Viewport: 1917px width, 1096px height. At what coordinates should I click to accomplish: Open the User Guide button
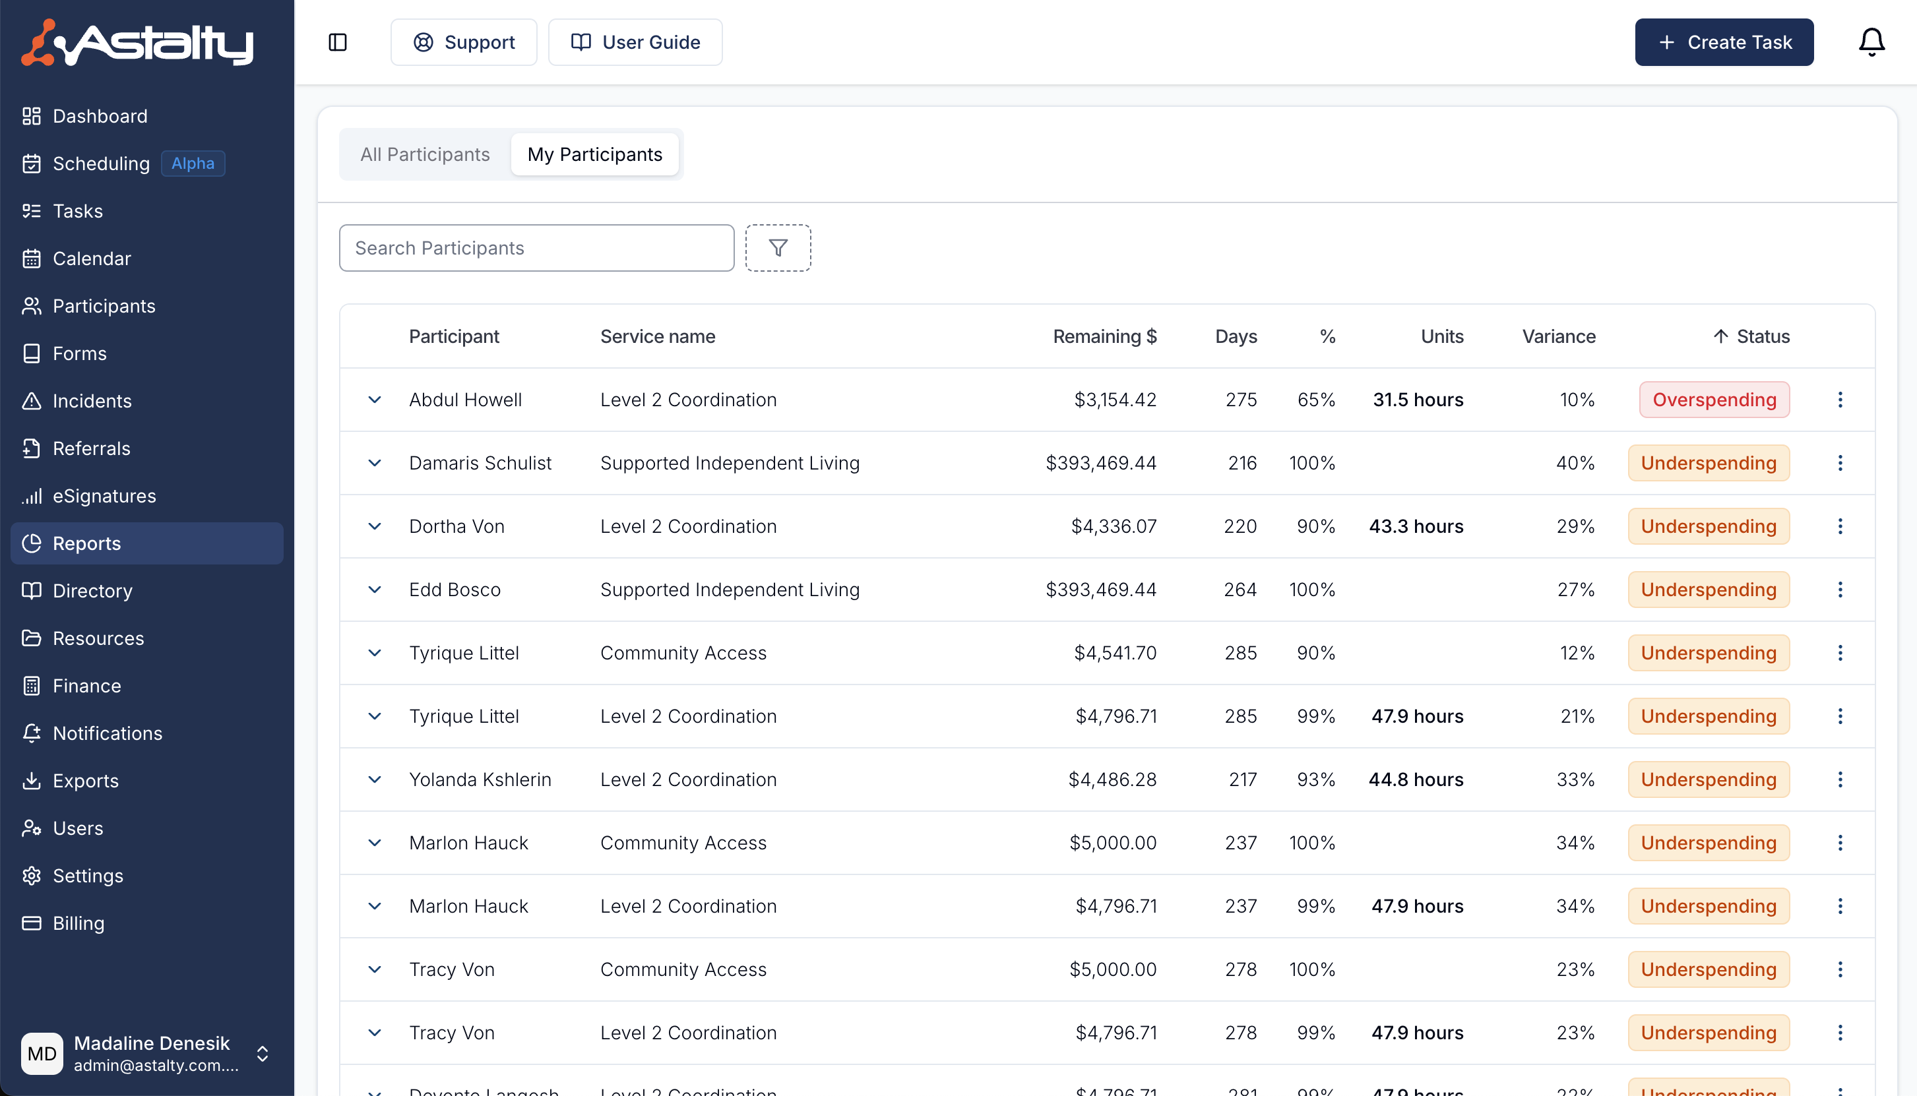pos(635,42)
